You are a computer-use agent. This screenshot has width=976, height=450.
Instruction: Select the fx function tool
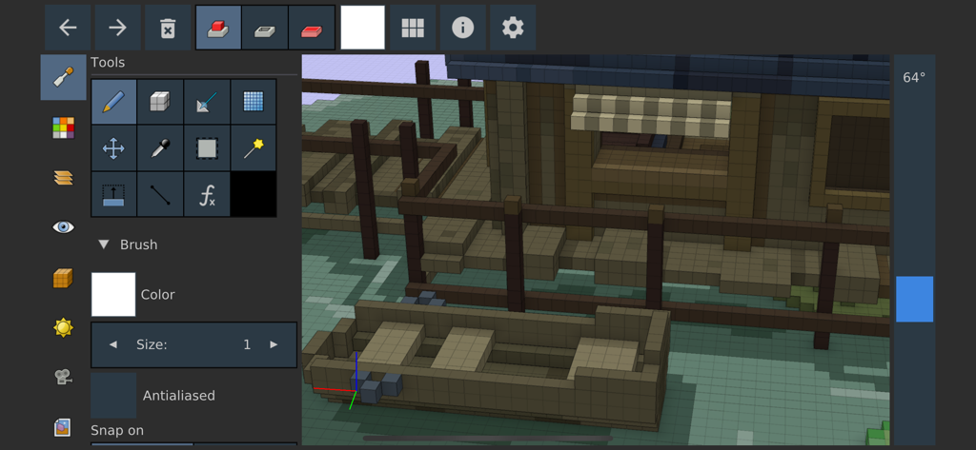tap(207, 194)
